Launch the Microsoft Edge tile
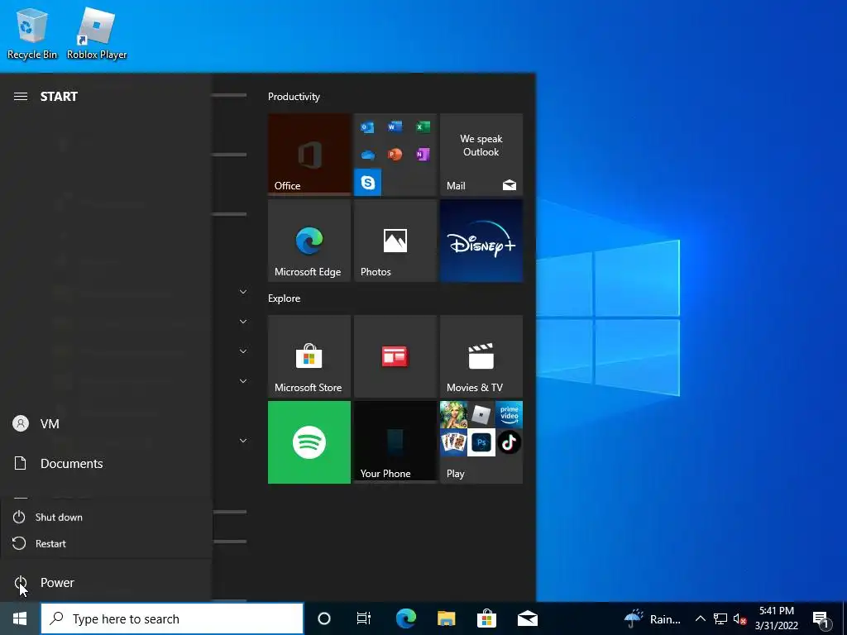 (x=309, y=241)
